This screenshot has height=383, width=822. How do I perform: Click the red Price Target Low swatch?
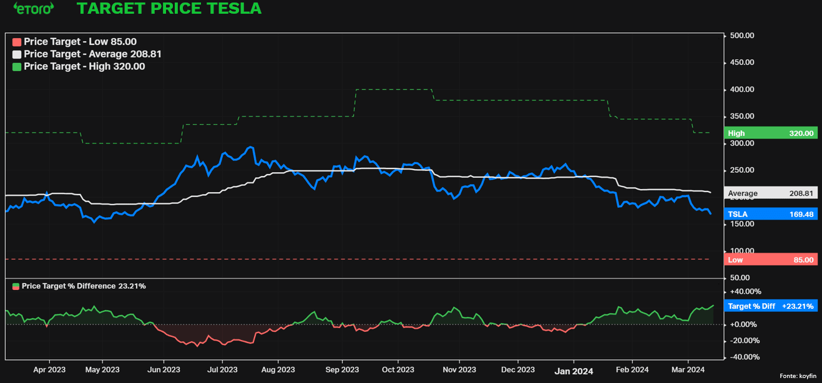click(x=17, y=42)
